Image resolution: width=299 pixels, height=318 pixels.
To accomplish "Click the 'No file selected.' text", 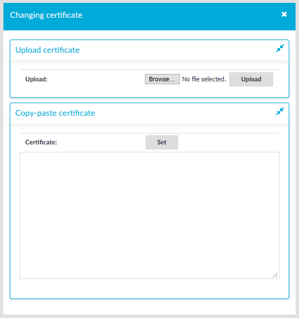I will (204, 79).
